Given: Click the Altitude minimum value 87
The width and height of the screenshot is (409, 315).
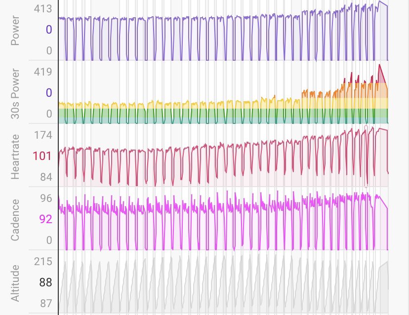Looking at the screenshot, I should tap(46, 304).
